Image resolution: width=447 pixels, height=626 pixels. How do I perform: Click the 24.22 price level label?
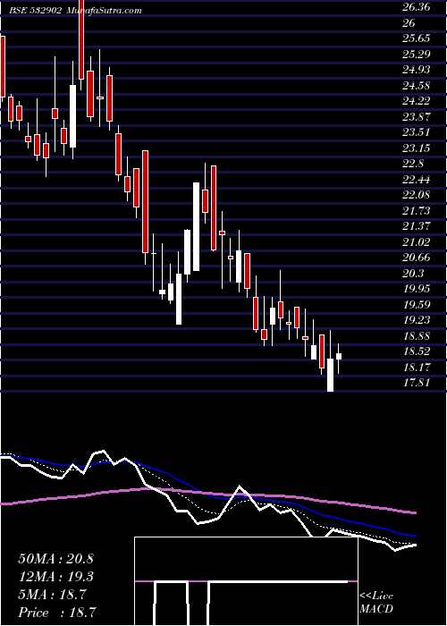(x=417, y=101)
